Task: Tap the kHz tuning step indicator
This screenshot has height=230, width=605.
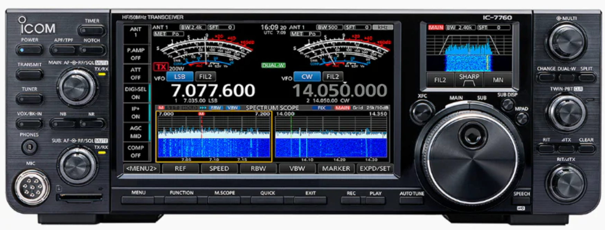Action: coord(382,27)
